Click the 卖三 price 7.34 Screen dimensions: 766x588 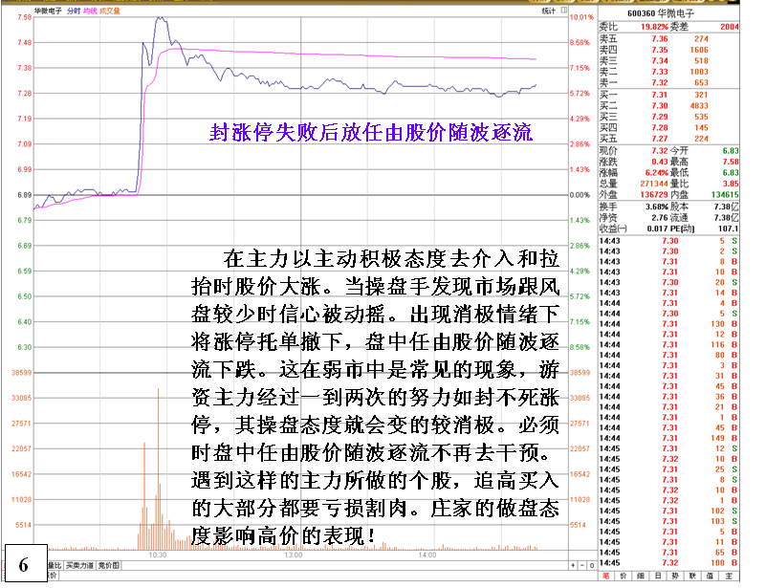[x=660, y=60]
